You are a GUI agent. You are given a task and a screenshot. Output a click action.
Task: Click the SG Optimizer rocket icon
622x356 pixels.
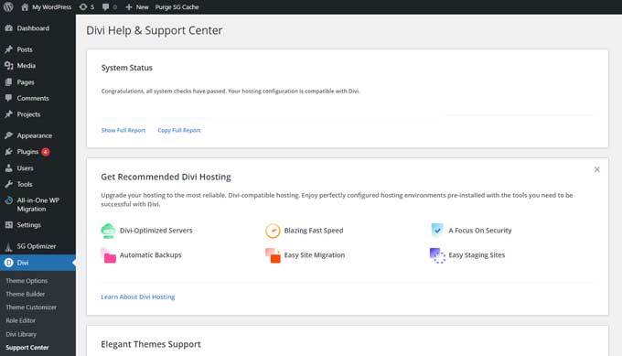point(9,246)
